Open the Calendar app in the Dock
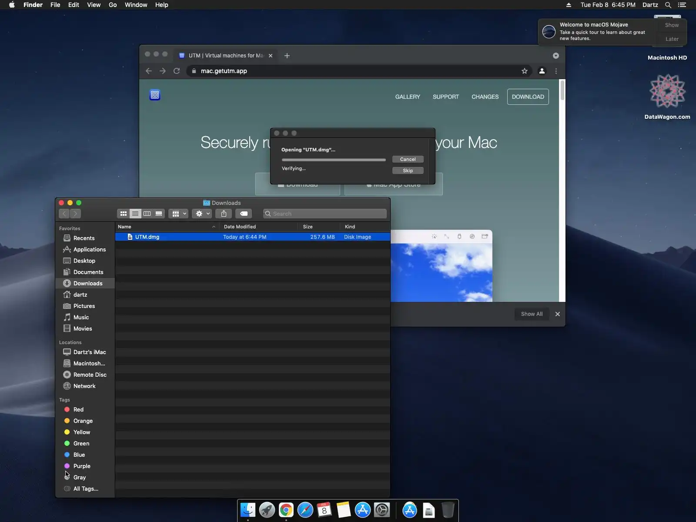Viewport: 696px width, 522px height. click(x=325, y=510)
